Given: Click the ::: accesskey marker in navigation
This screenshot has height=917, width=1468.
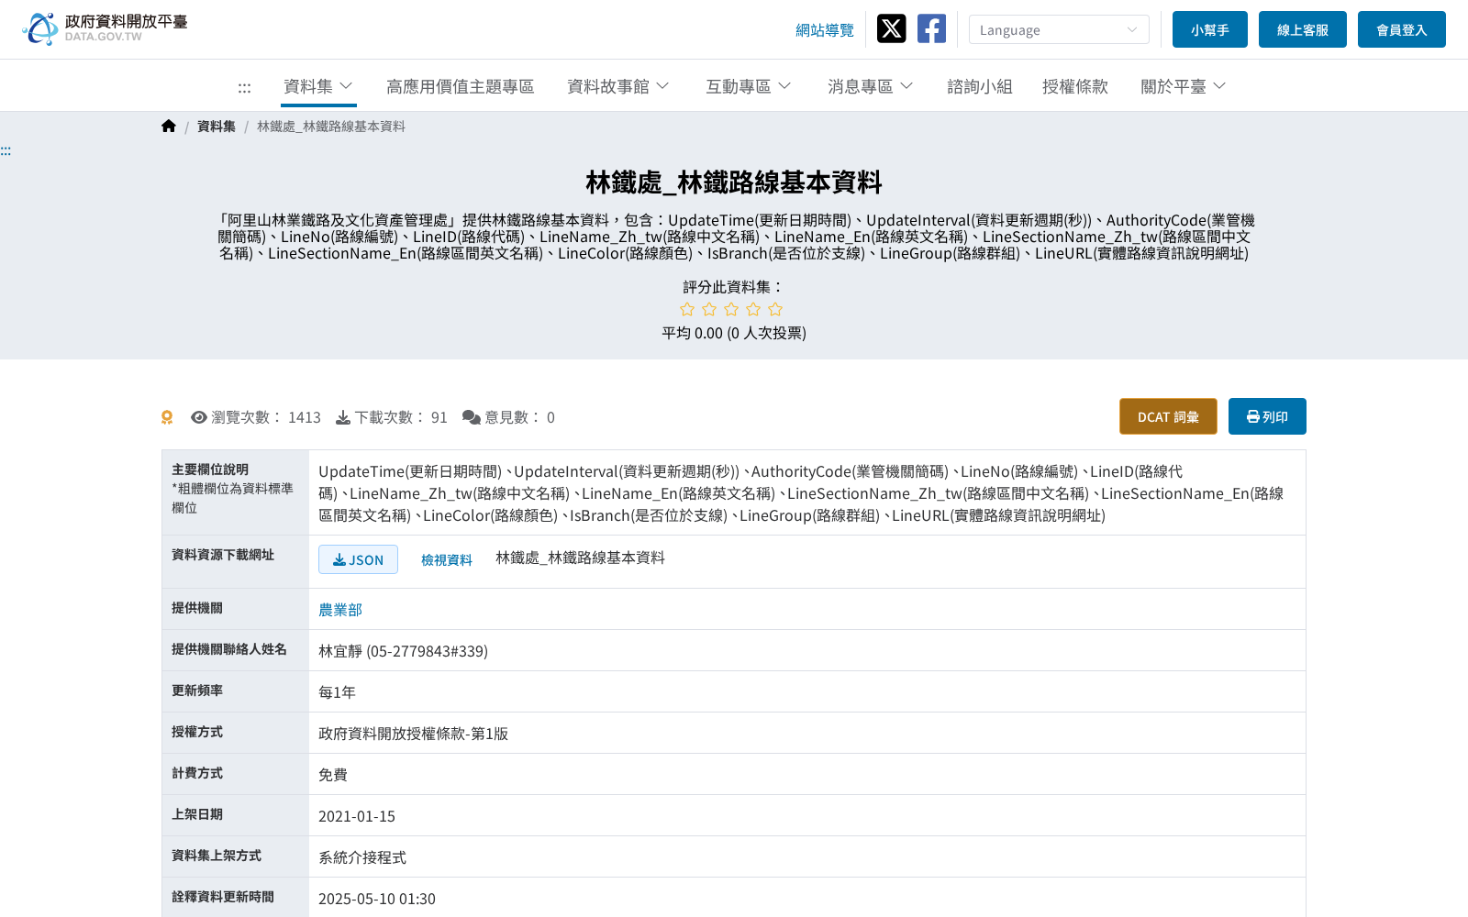Looking at the screenshot, I should point(244,88).
